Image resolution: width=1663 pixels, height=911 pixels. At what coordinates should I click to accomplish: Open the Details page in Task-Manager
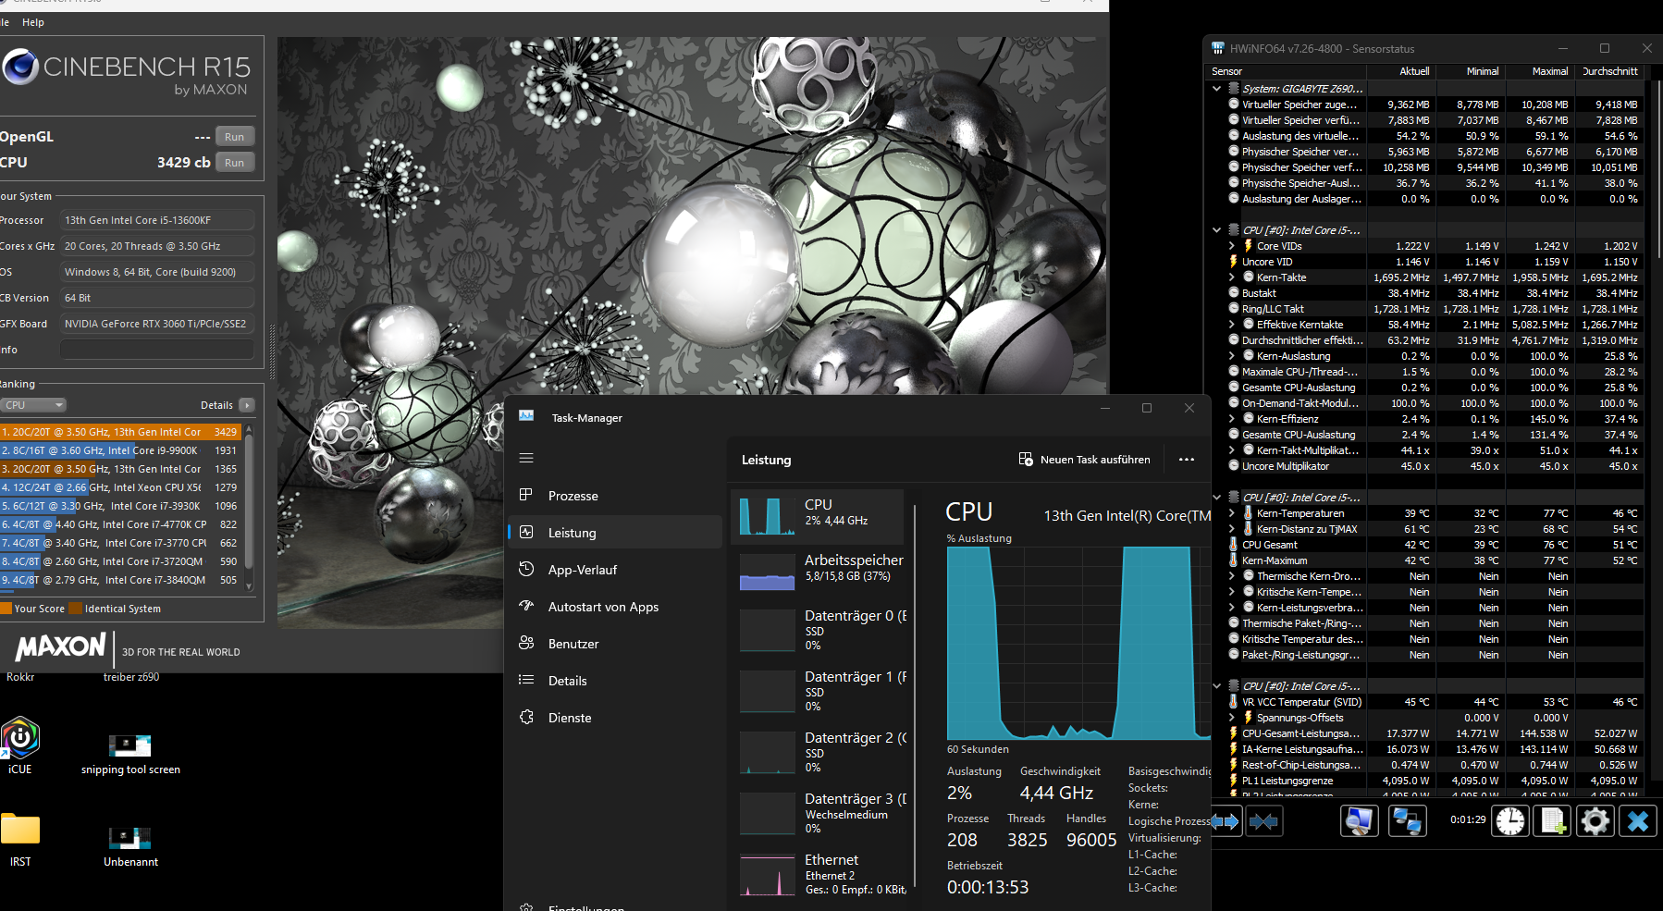coord(615,681)
